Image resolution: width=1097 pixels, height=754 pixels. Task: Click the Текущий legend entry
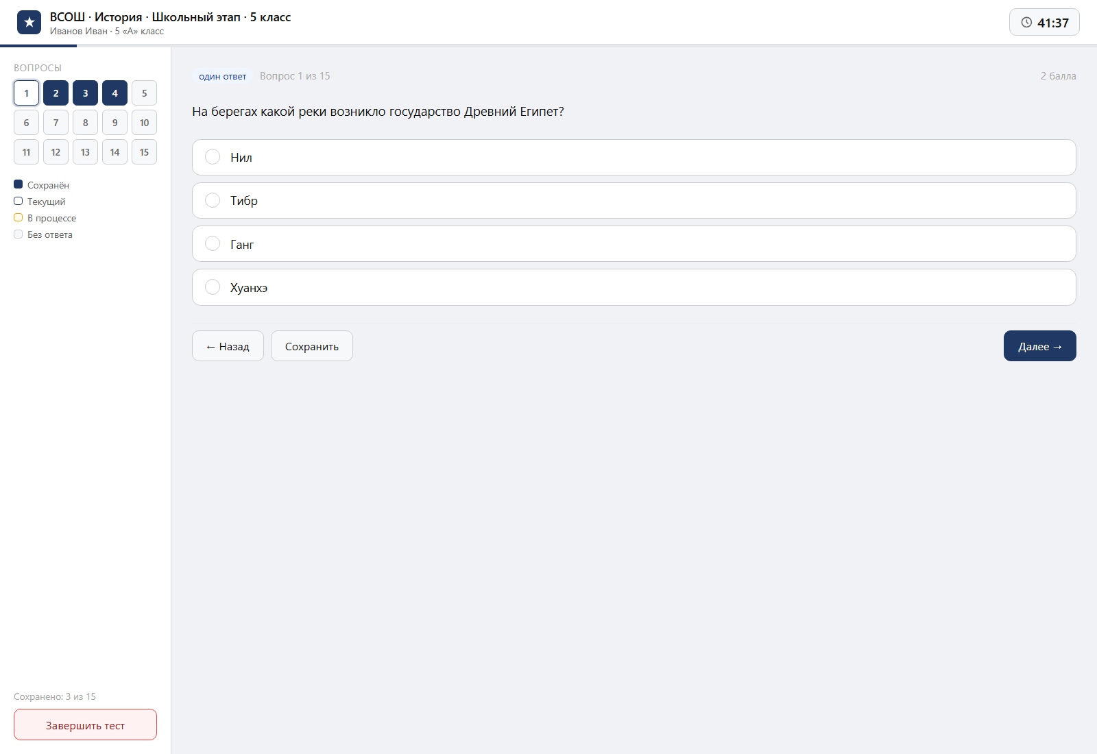coord(40,202)
